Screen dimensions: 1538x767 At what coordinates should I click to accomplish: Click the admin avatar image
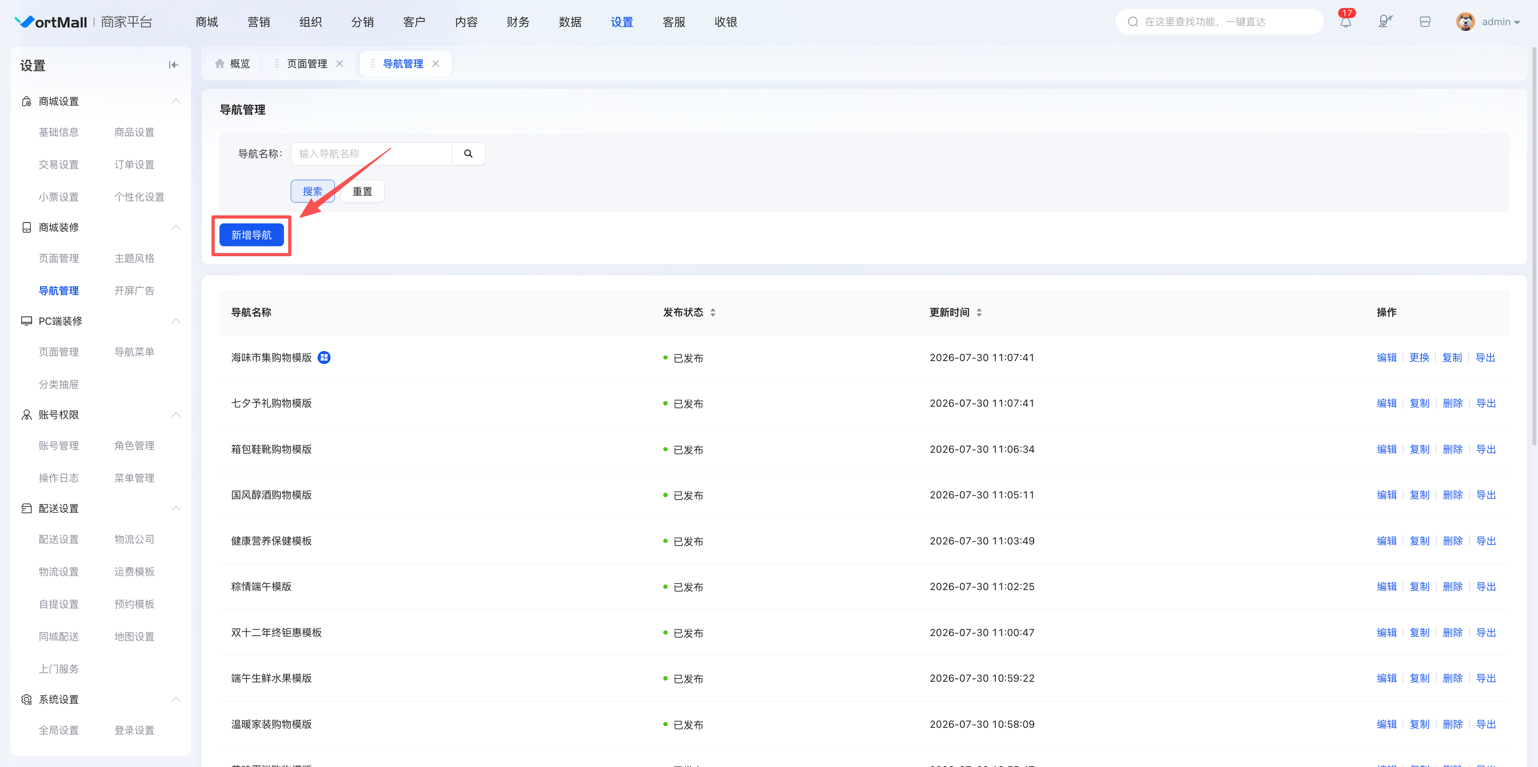point(1465,22)
